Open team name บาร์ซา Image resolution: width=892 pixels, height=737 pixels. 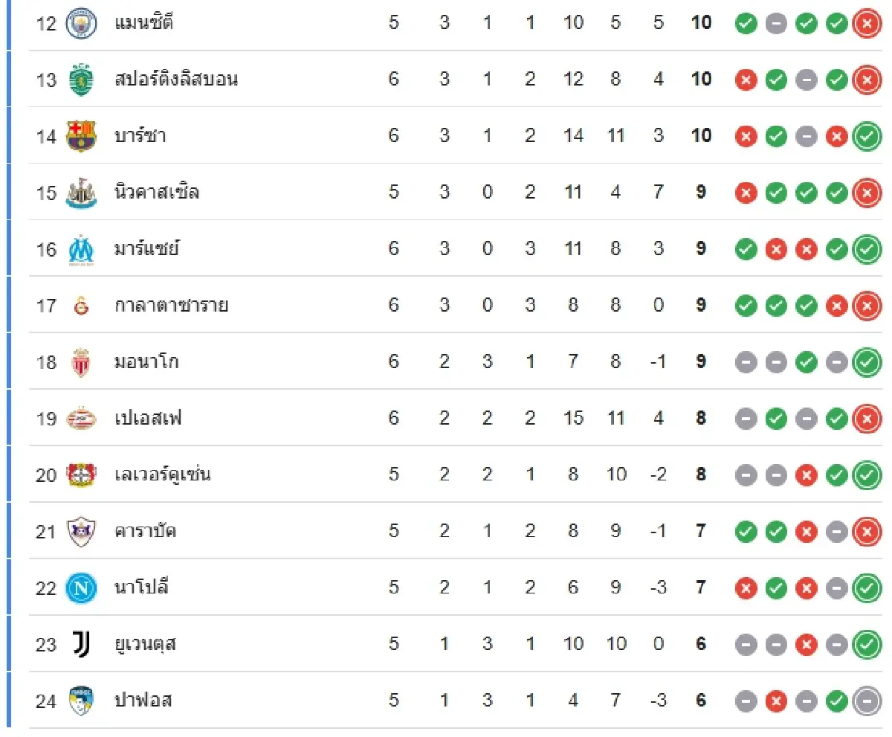pos(140,136)
